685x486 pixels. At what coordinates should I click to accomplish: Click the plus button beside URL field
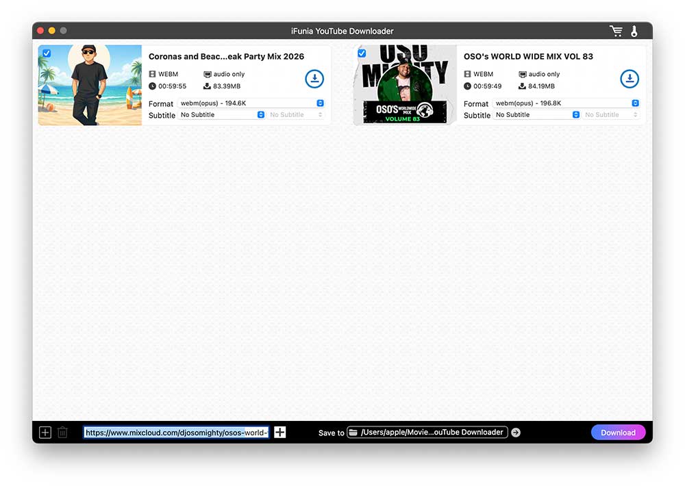279,432
